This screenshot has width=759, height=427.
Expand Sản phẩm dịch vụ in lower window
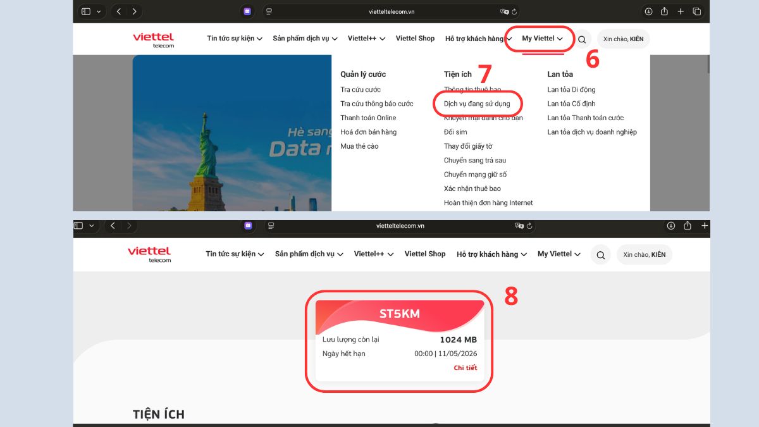coord(309,254)
